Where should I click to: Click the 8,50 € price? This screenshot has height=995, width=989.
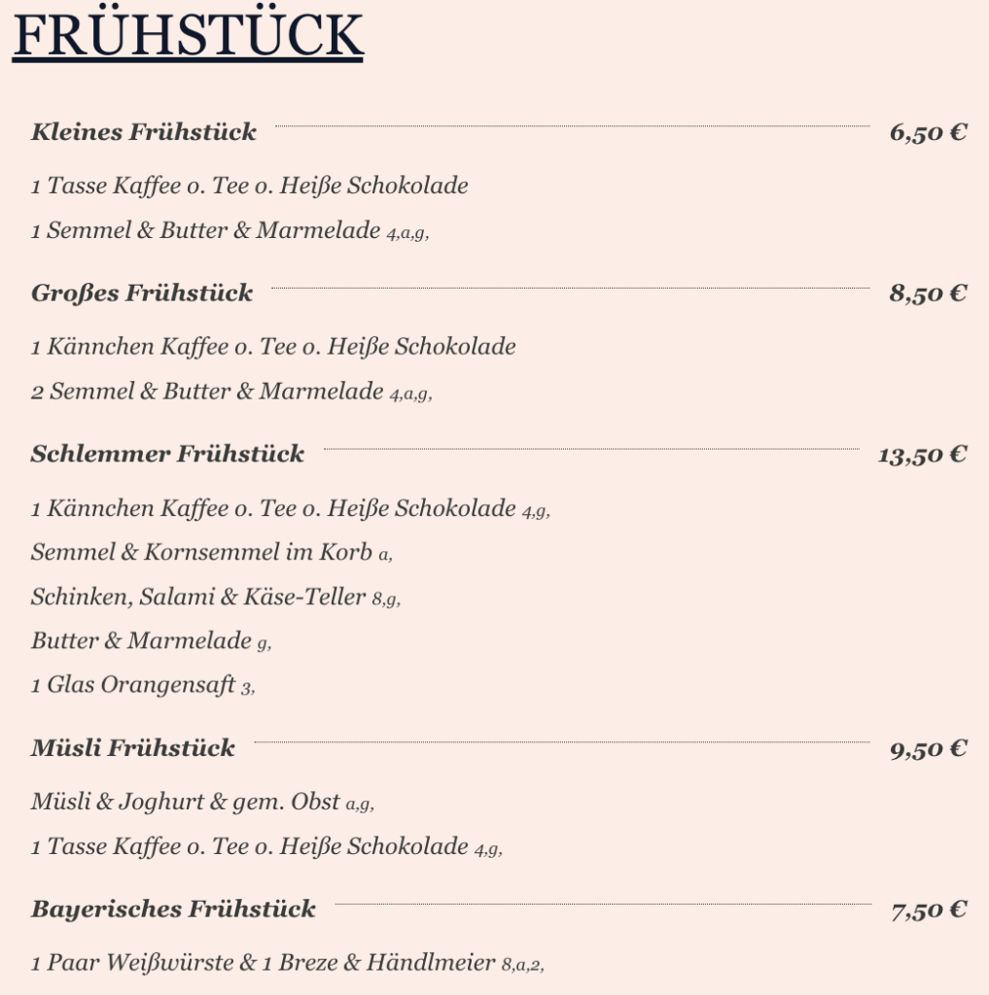click(928, 293)
